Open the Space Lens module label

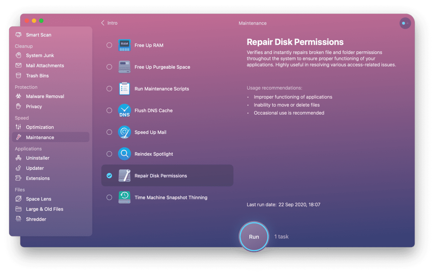39,199
